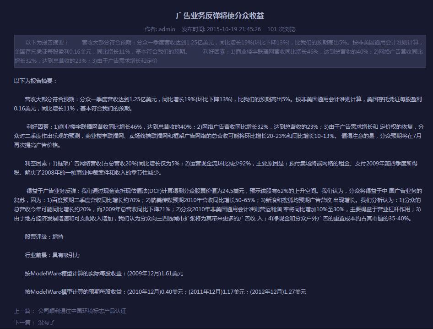The image size is (433, 329).
Task: Click the 上一篇 label
Action: 24,311
